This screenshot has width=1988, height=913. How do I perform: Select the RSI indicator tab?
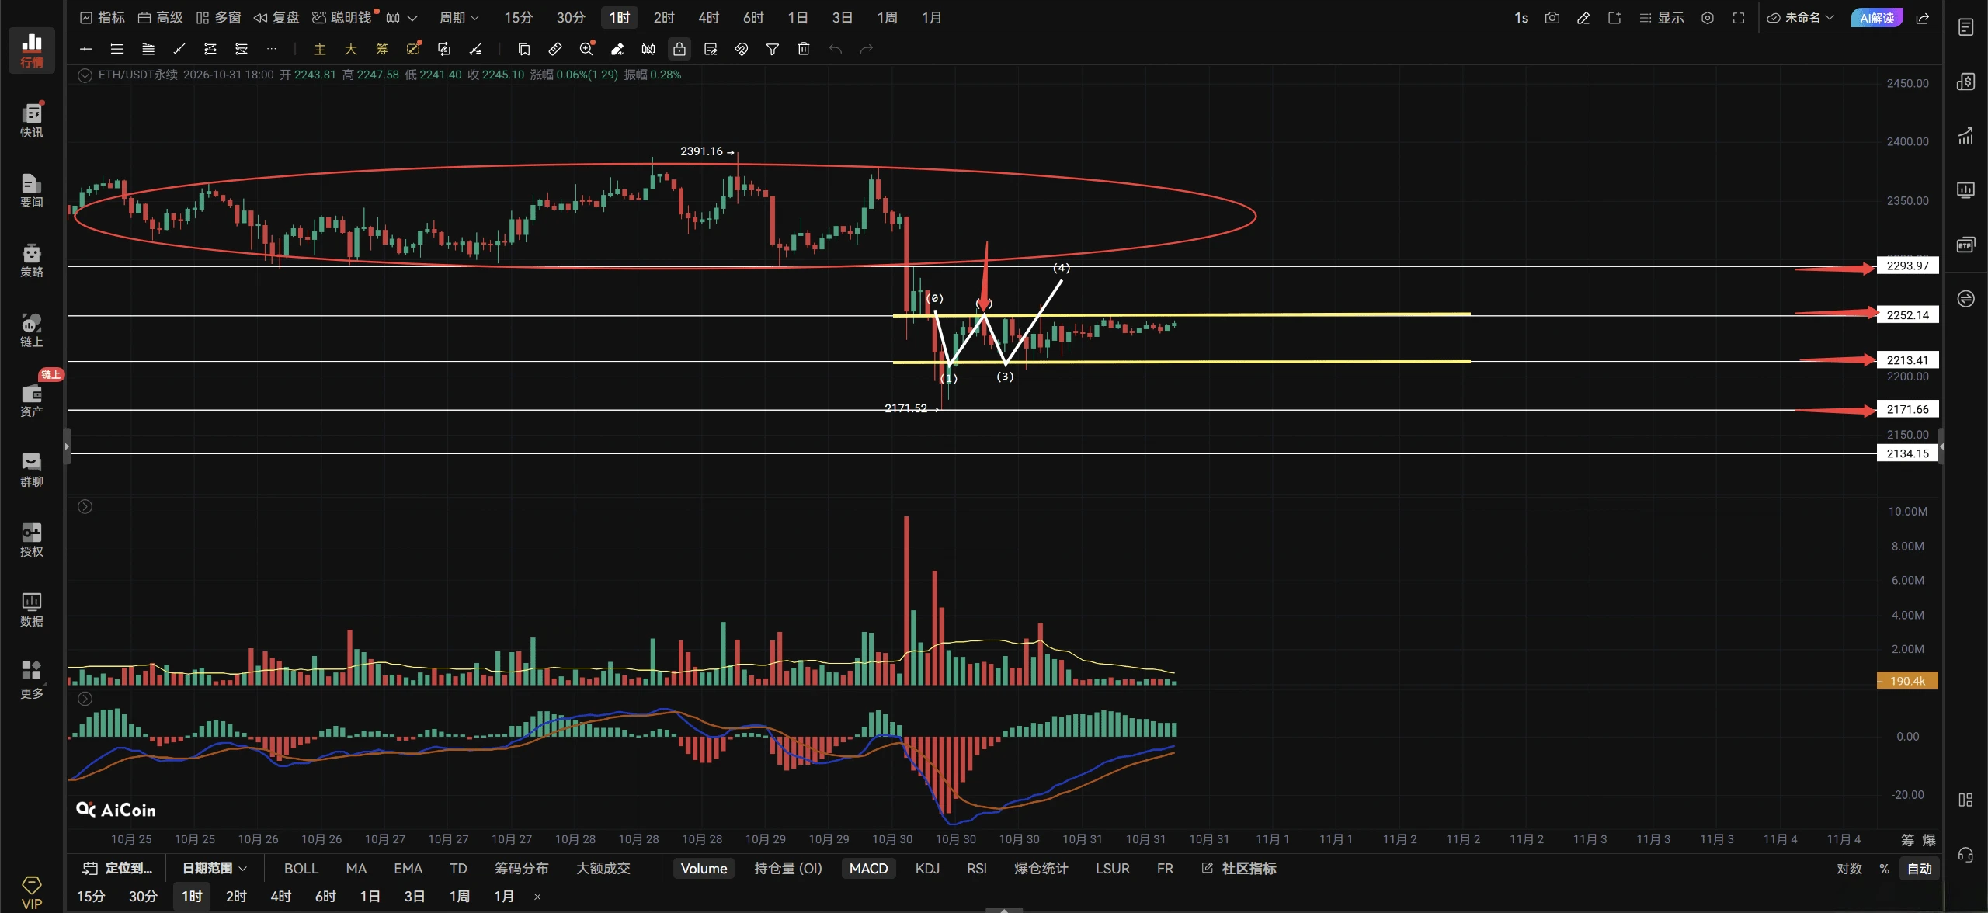point(976,868)
